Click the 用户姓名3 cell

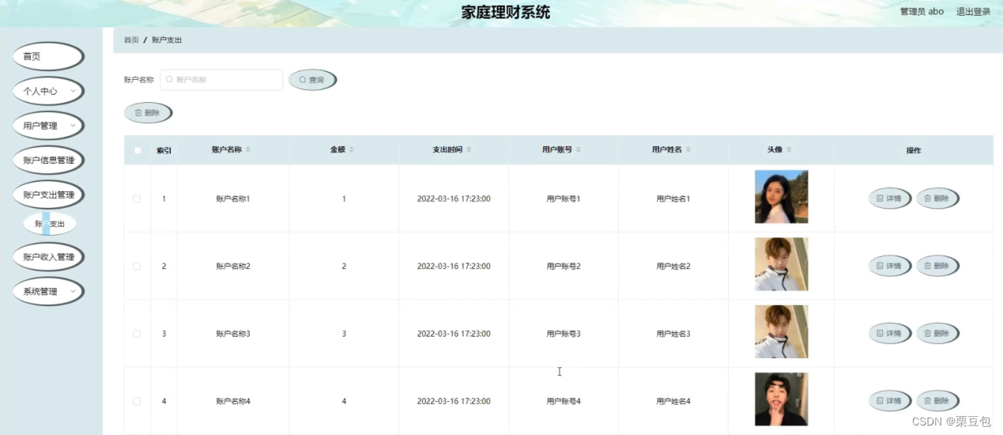[673, 334]
